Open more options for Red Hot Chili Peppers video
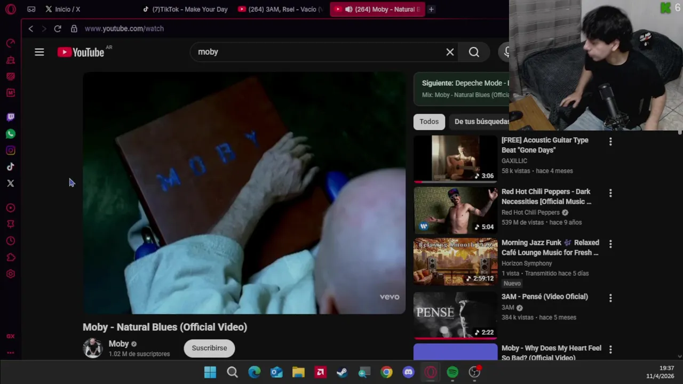Screen dimensions: 683x384 coord(610,193)
